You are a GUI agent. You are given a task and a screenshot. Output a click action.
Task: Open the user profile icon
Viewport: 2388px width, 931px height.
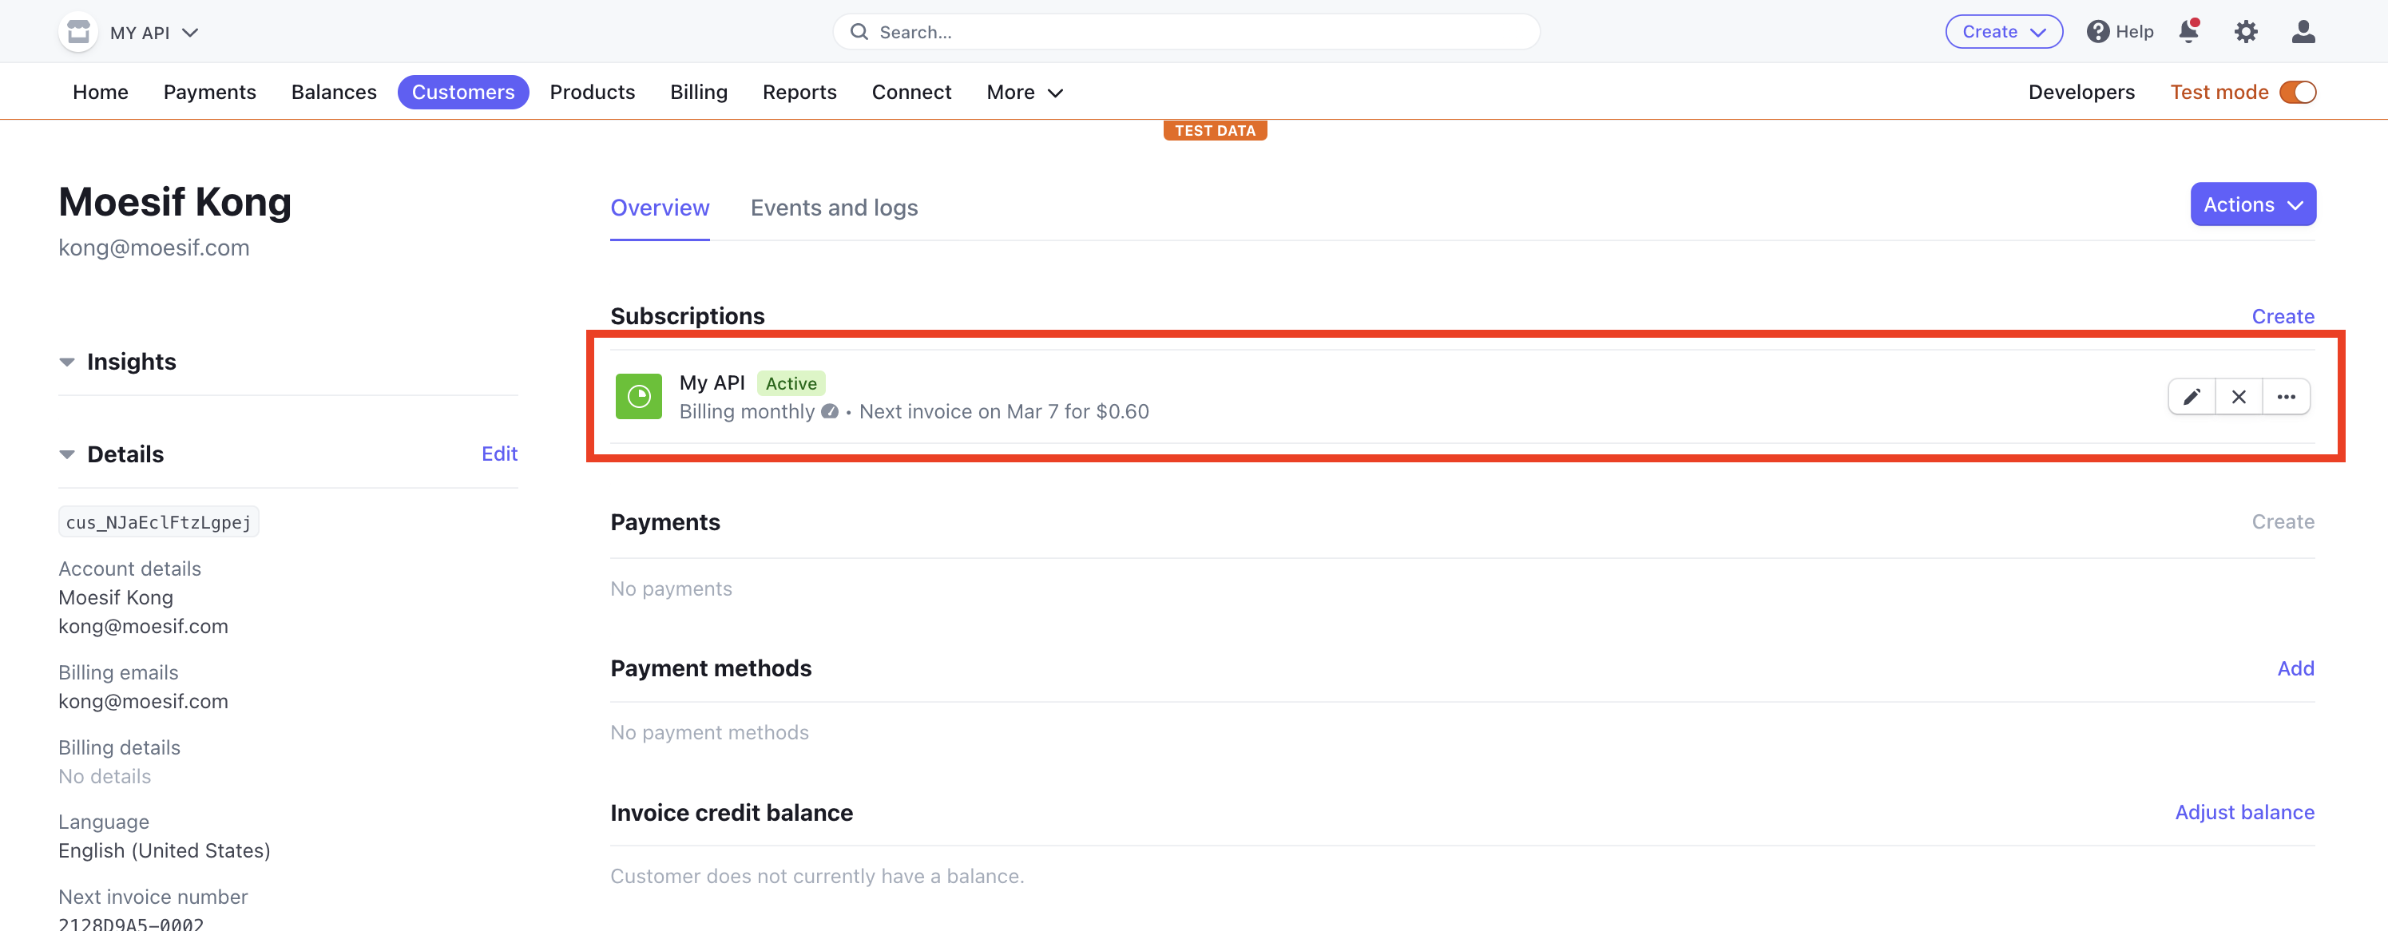2303,33
